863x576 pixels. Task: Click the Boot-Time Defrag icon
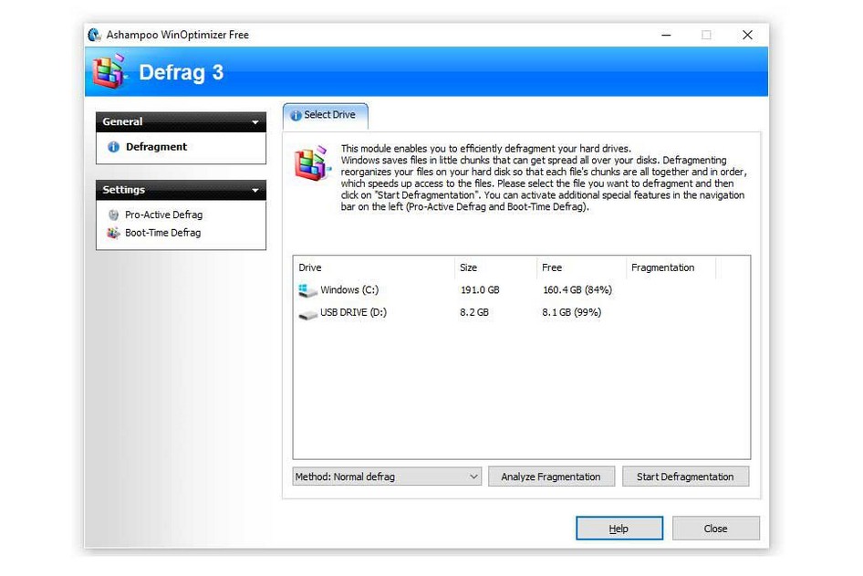point(113,233)
